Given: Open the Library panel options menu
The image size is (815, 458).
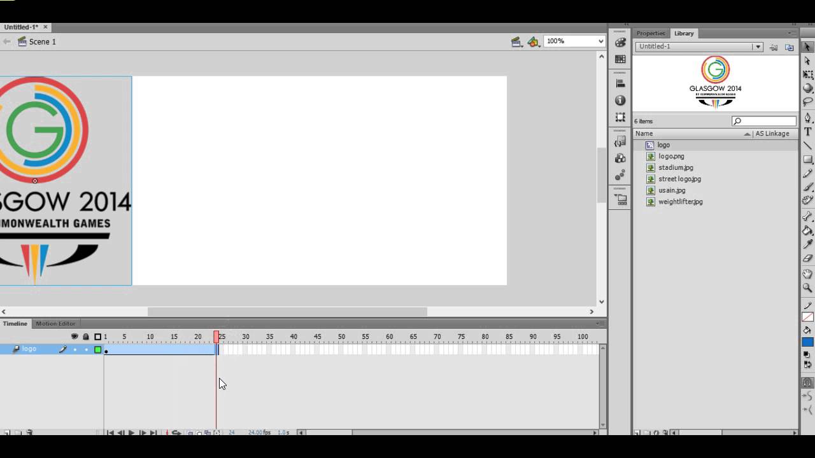Looking at the screenshot, I should click(793, 33).
